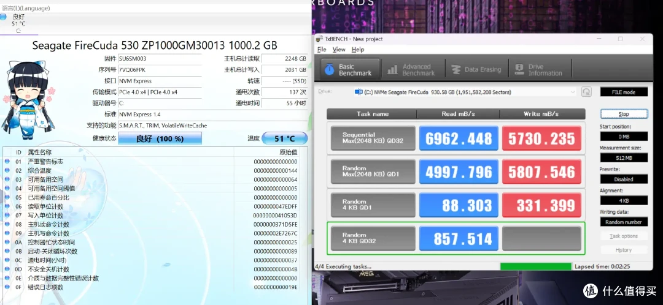The width and height of the screenshot is (663, 305).
Task: Click the total host reads 2248 GB field
Action: (285, 59)
